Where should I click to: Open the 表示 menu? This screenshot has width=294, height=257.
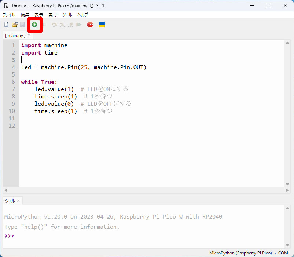(x=39, y=15)
